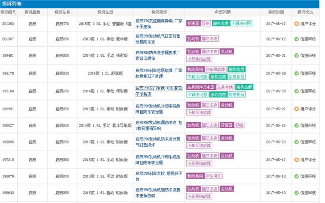
Task: Click the 冷却系统故障 tag in complaint 196643
Action: 199,196
